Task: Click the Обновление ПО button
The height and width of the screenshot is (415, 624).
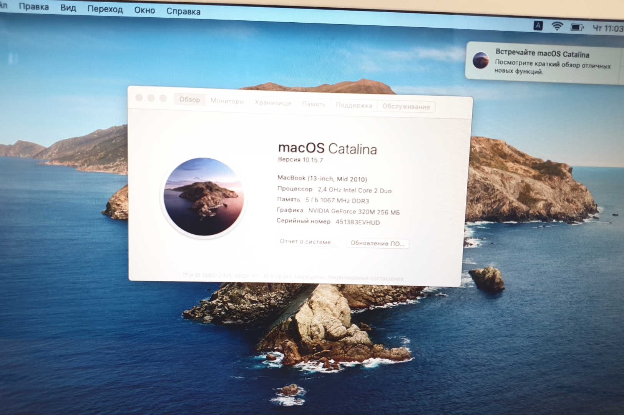Action: click(377, 243)
